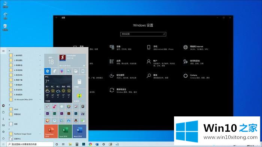Open Update & Security (更新和安全) settings
262x147 pixels.
click(123, 91)
